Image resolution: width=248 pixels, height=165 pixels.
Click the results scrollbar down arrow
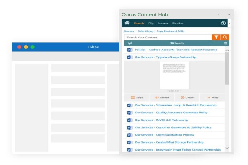click(227, 148)
